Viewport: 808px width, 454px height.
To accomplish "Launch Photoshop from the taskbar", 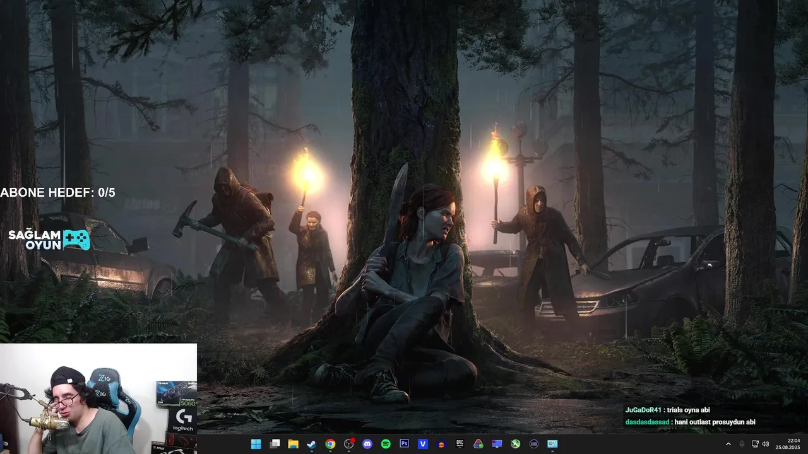I will tap(405, 444).
